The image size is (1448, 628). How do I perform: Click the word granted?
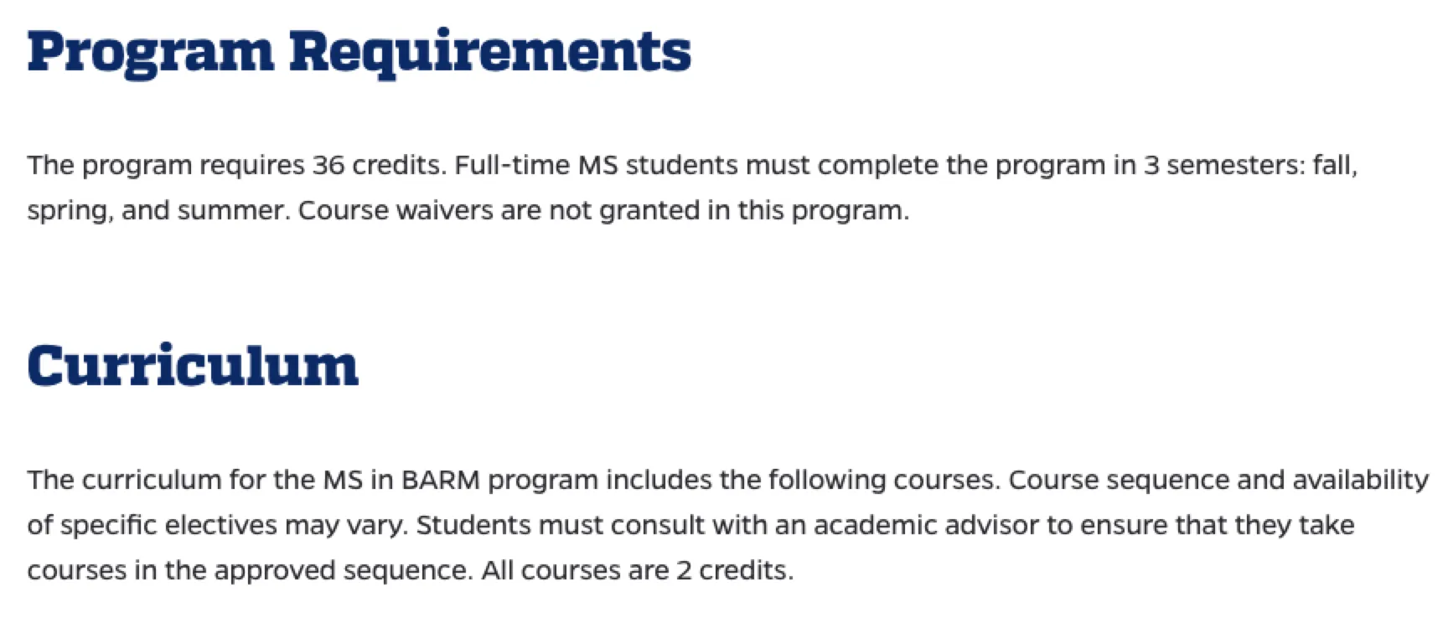[649, 210]
